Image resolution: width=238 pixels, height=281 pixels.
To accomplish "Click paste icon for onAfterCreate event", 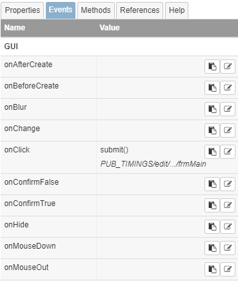I will pos(212,67).
